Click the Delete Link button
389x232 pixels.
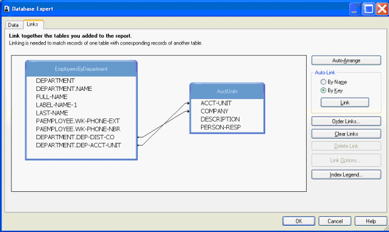pos(346,146)
